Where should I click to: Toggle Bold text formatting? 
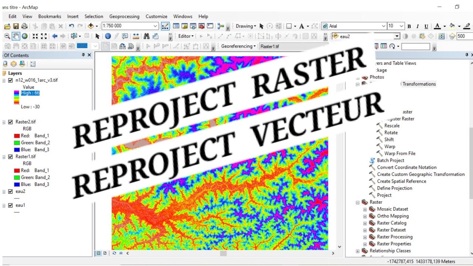click(x=409, y=26)
